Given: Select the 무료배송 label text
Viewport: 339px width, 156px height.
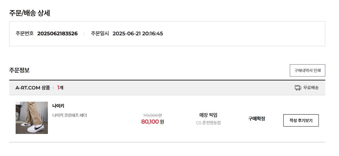Looking at the screenshot, I should [x=311, y=88].
